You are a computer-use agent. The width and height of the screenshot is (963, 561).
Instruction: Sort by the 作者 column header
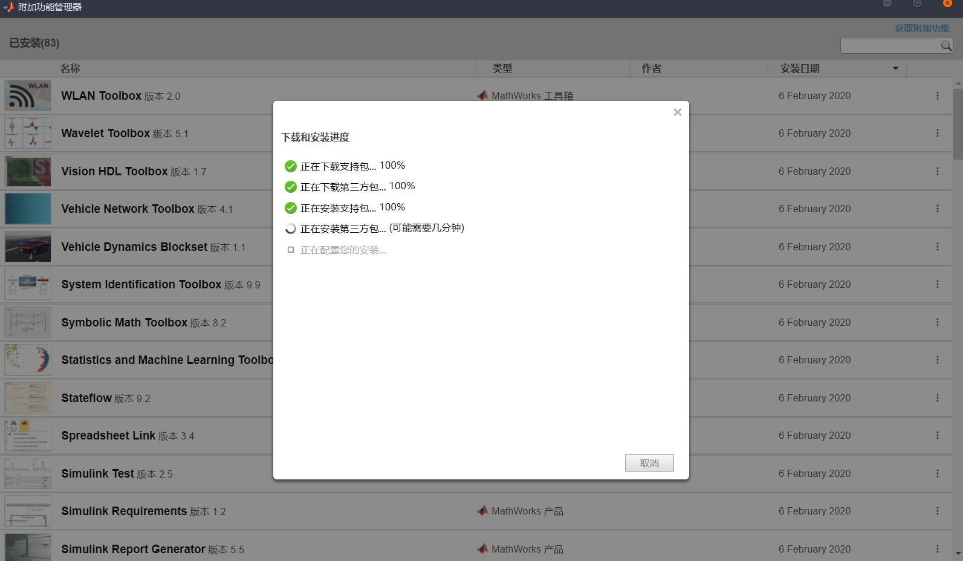(652, 68)
